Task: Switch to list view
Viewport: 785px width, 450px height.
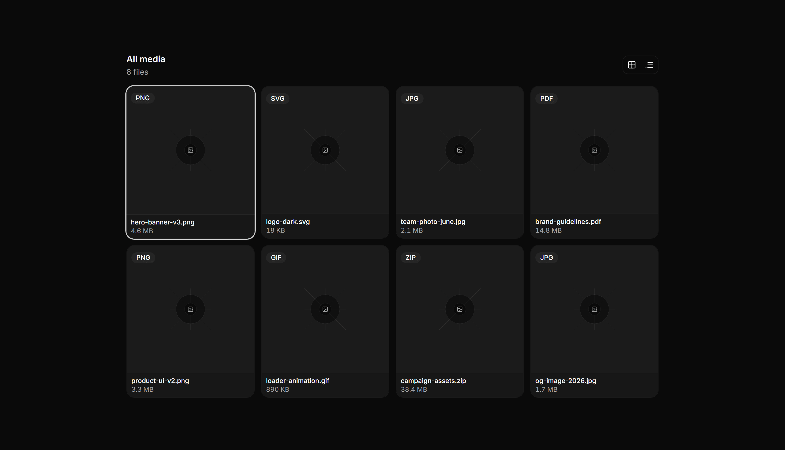Action: click(x=649, y=65)
